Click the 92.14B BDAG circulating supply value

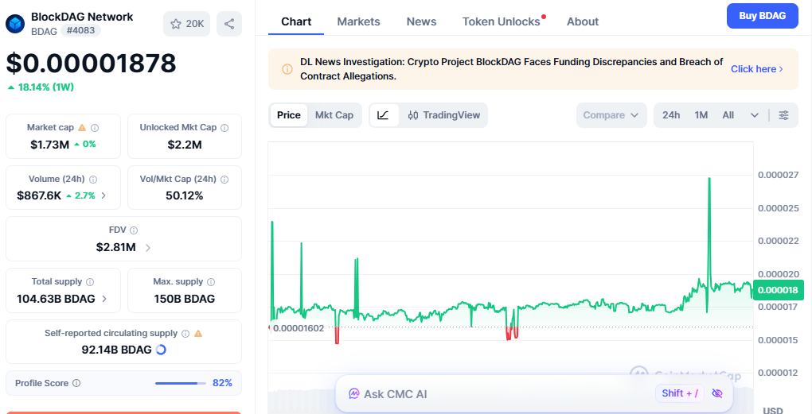click(x=116, y=350)
